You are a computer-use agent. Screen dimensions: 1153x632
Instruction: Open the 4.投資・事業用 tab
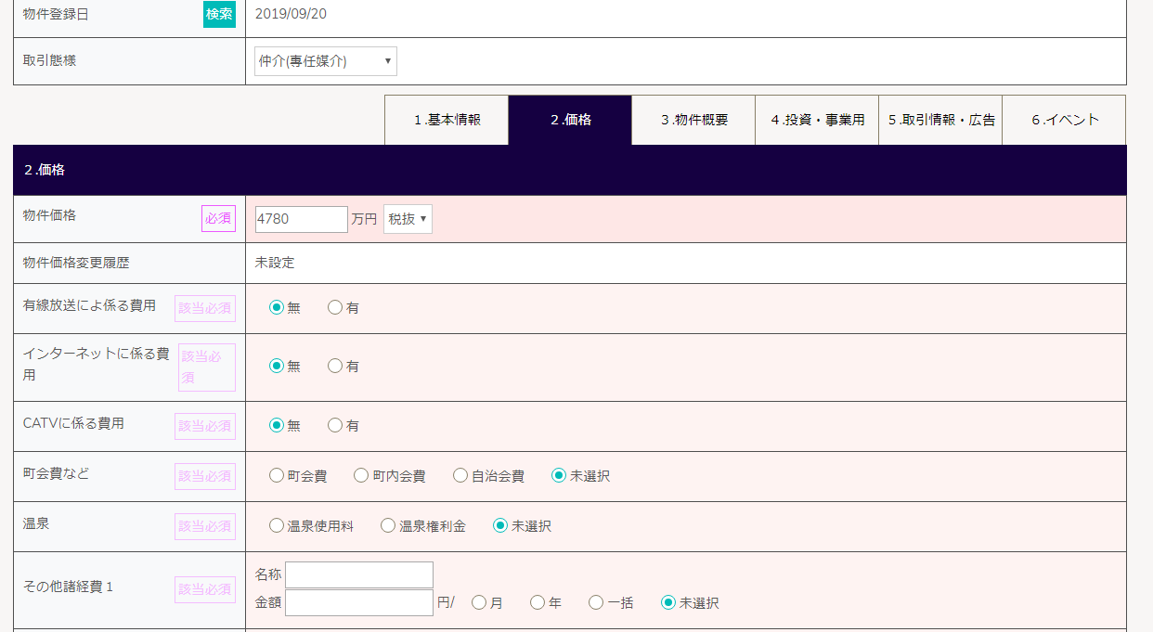817,120
